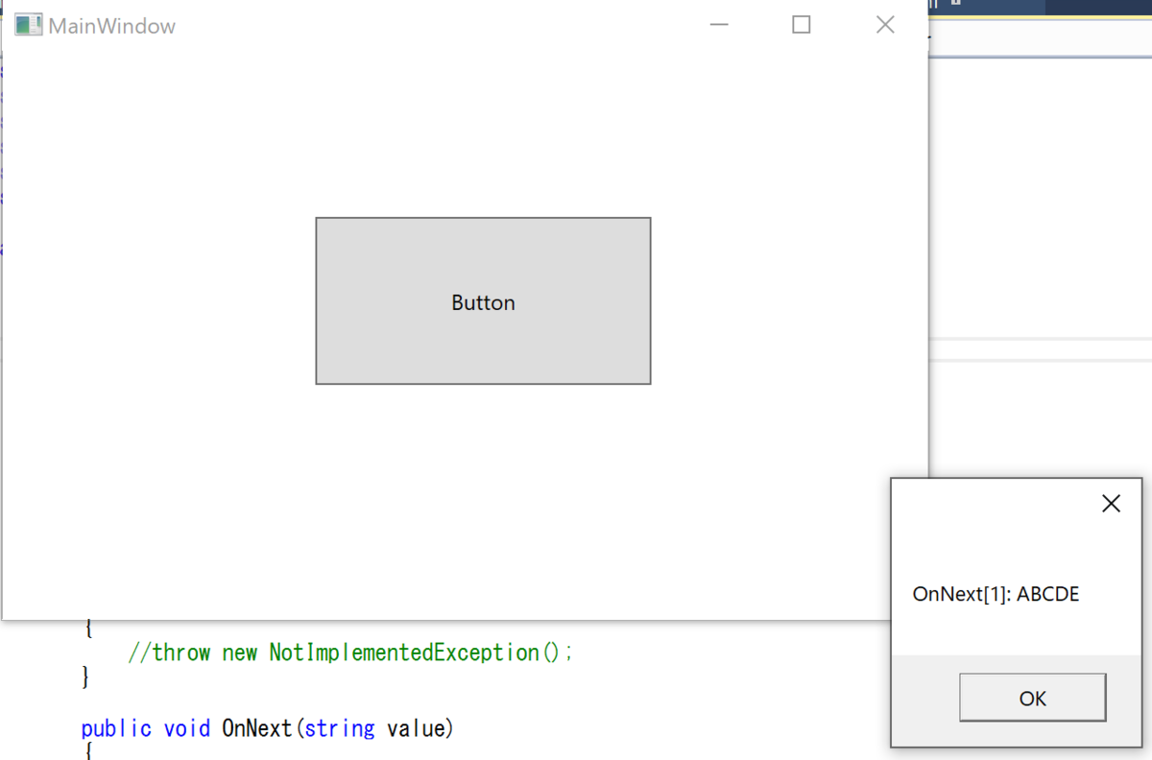Click the "OnNext[1]: ABCDE" message text
The image size is (1152, 760).
coord(996,594)
